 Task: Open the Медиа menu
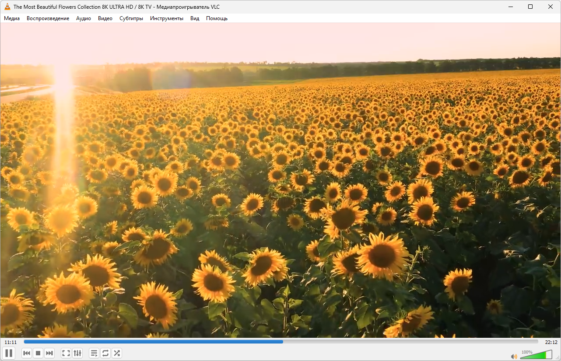(x=12, y=18)
